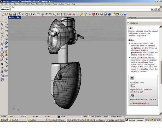Screen dimensions: 162x130
Task: Open Options with the gear icon
Action: click(x=117, y=14)
